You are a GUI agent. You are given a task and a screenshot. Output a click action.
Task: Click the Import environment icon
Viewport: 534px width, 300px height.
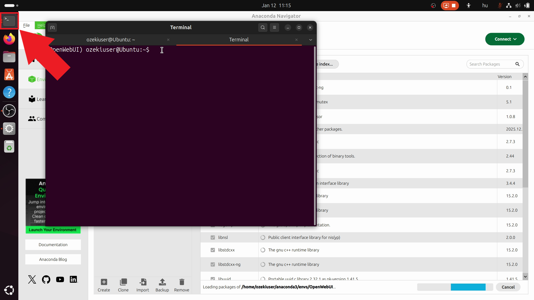(143, 282)
